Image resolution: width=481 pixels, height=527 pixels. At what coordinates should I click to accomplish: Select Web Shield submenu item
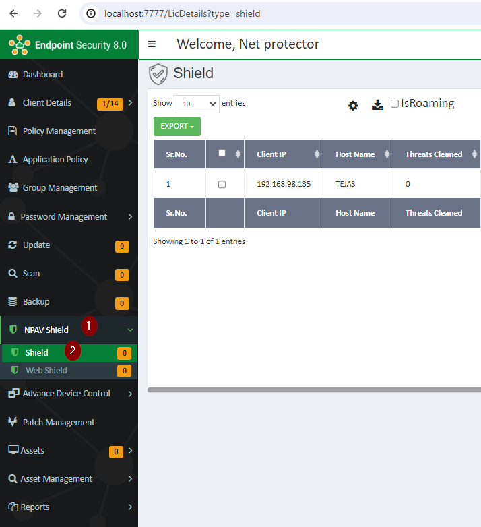tap(69, 371)
